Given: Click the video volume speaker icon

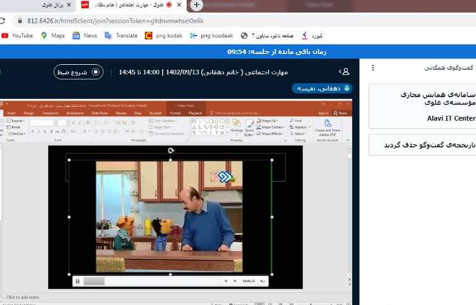Looking at the screenshot, I should pos(262,281).
